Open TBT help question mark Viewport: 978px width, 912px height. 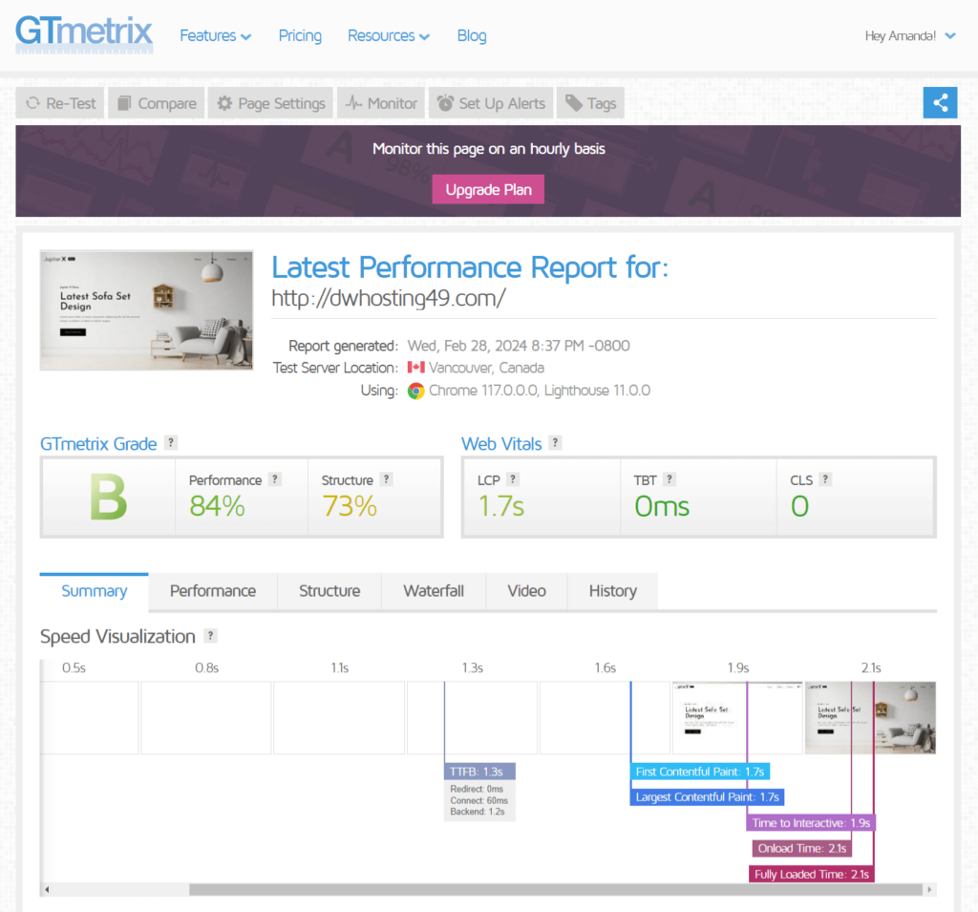[670, 479]
